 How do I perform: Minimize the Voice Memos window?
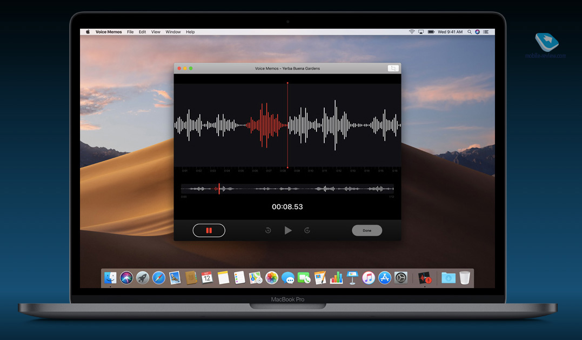[185, 68]
